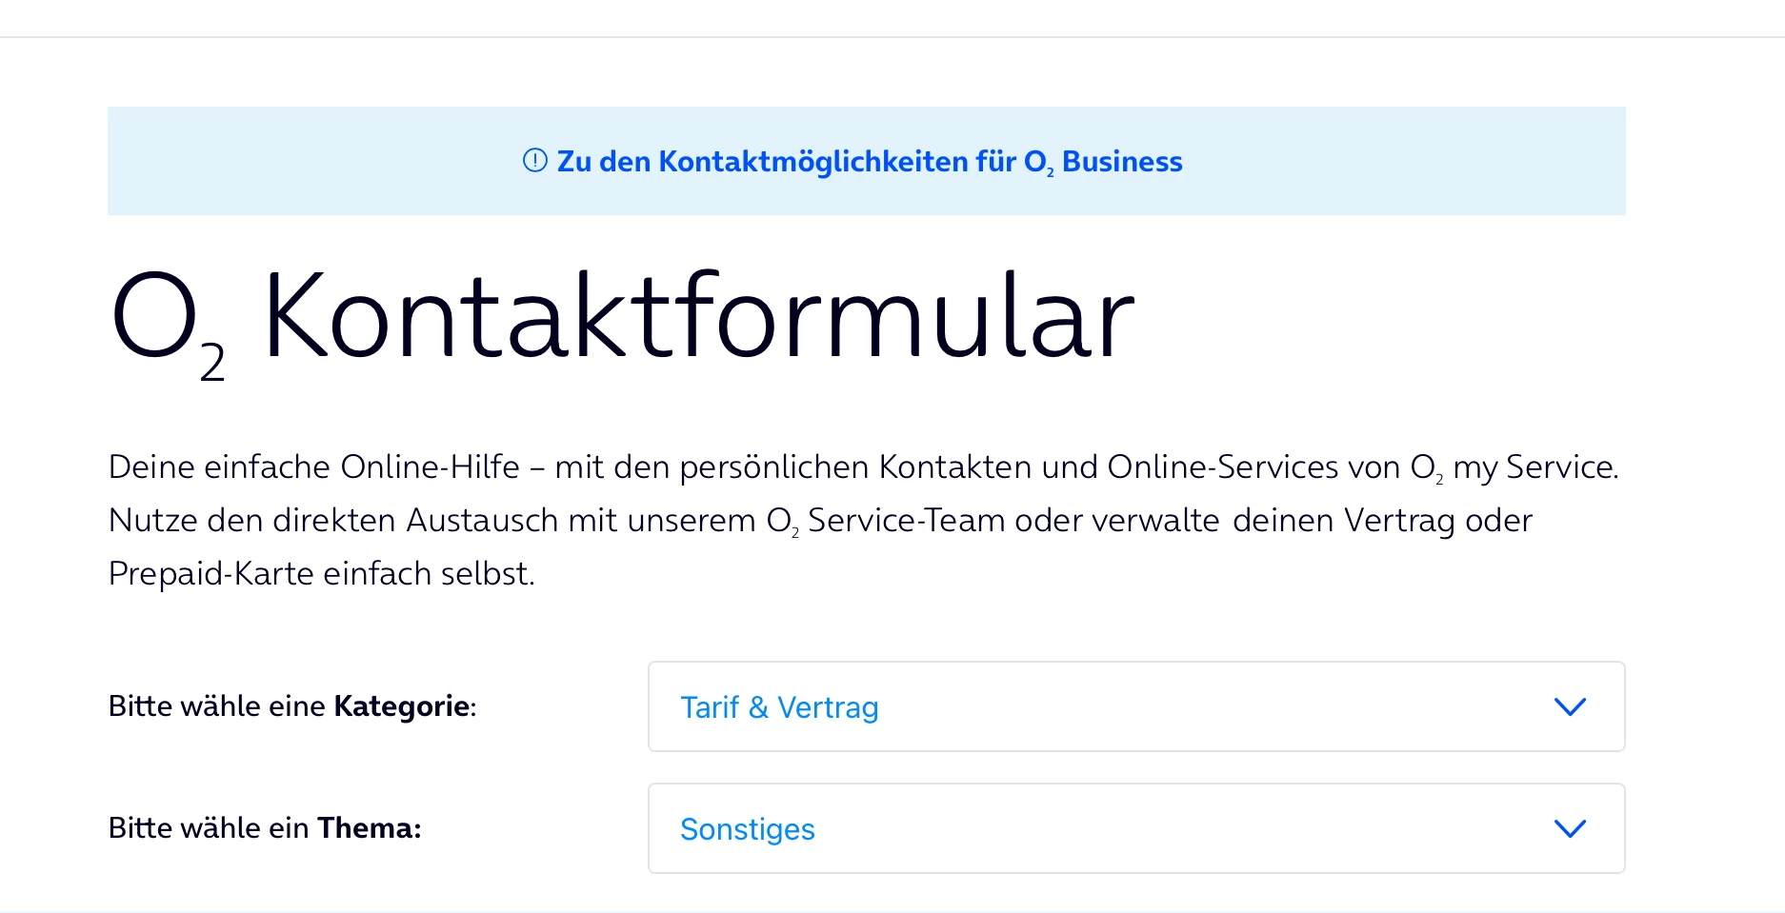The width and height of the screenshot is (1785, 913).
Task: Expand the Thema dropdown showing Sonstiges
Action: coord(1136,828)
